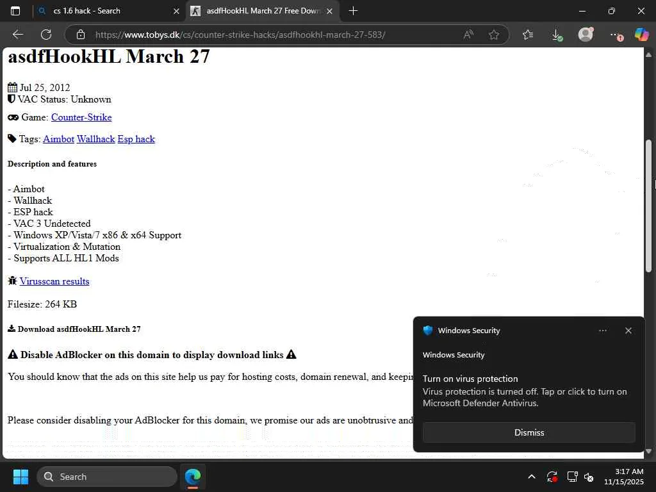
Task: Click the page scrollbar up arrow
Action: pyautogui.click(x=648, y=55)
